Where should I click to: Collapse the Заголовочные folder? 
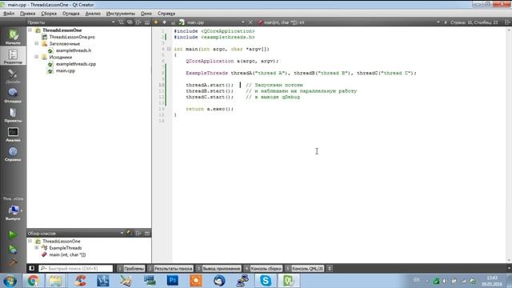coord(37,43)
